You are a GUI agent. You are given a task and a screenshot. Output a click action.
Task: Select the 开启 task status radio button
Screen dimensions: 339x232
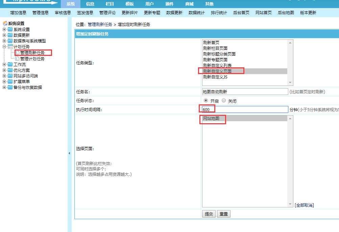(x=206, y=101)
